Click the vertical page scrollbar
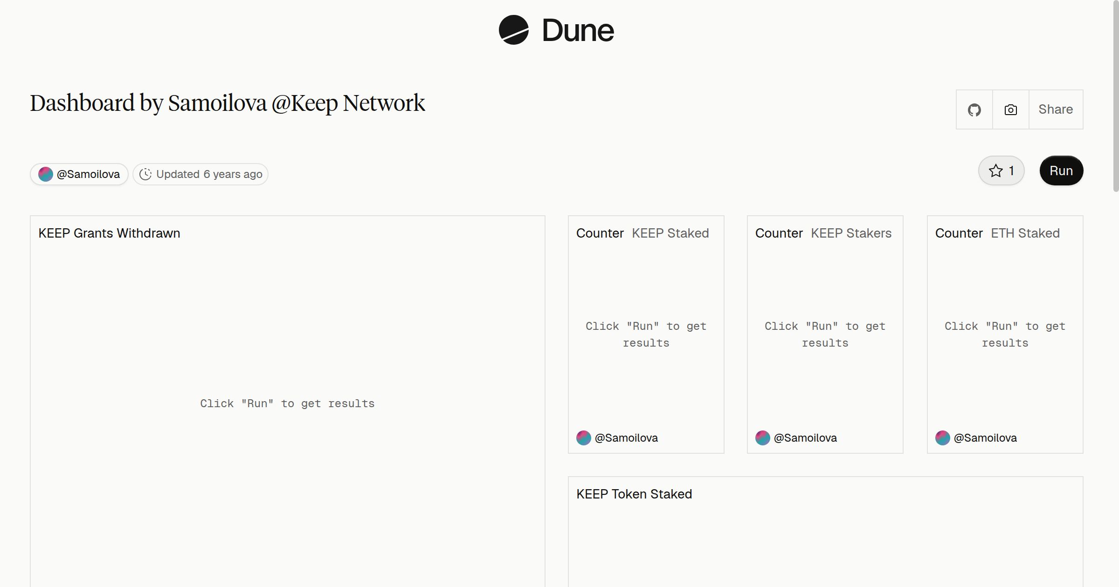The width and height of the screenshot is (1119, 587). coord(1116,96)
